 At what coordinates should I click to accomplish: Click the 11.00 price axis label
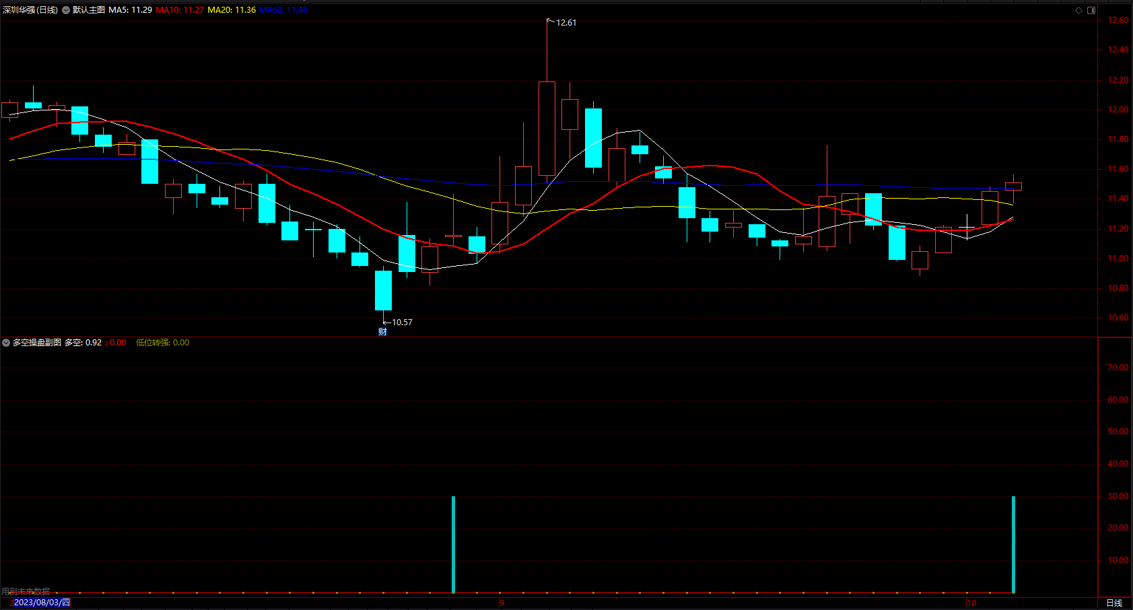[x=1118, y=259]
